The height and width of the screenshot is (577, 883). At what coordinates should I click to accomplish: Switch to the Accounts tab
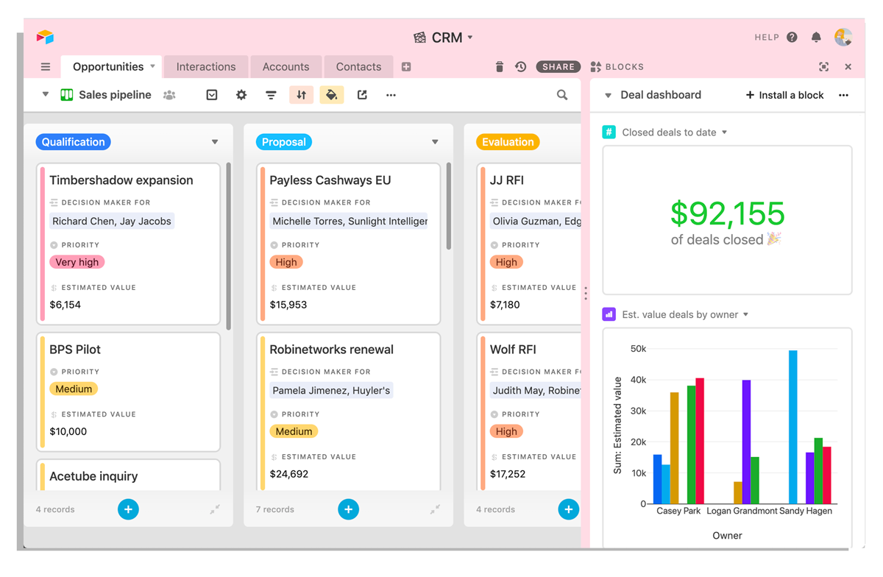click(286, 66)
